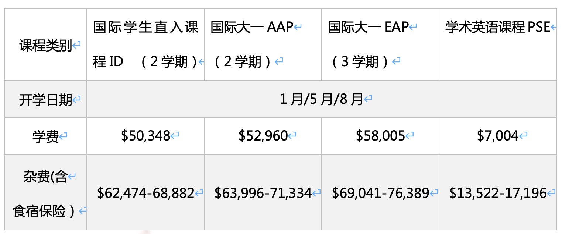Select the 国际学生直入课程 heading text
Screen dimensions: 562x234
pos(145,28)
